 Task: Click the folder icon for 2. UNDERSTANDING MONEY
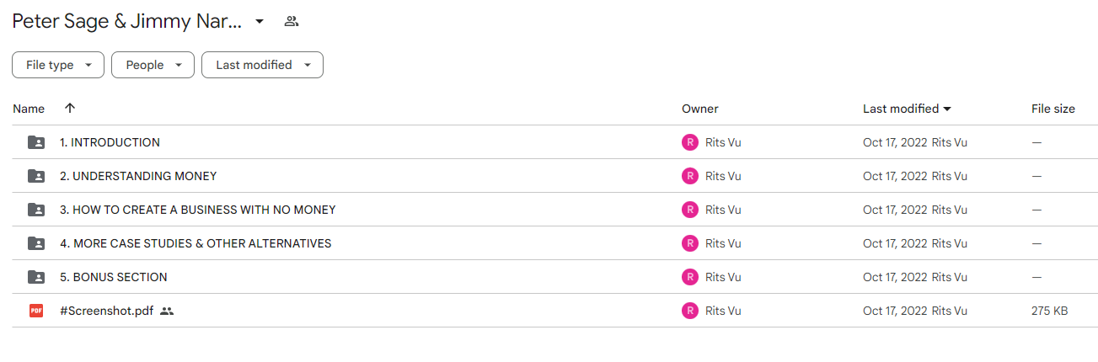(36, 176)
